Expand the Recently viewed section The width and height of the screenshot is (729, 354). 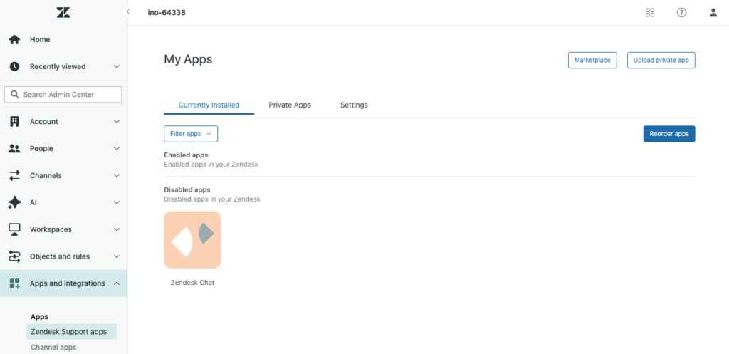click(117, 67)
